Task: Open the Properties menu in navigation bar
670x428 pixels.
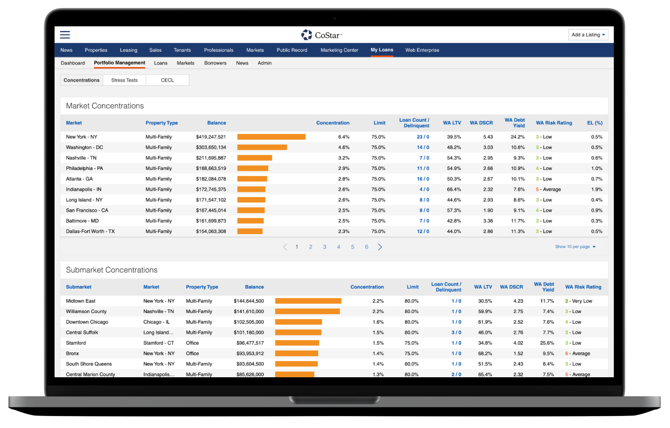Action: coord(96,50)
